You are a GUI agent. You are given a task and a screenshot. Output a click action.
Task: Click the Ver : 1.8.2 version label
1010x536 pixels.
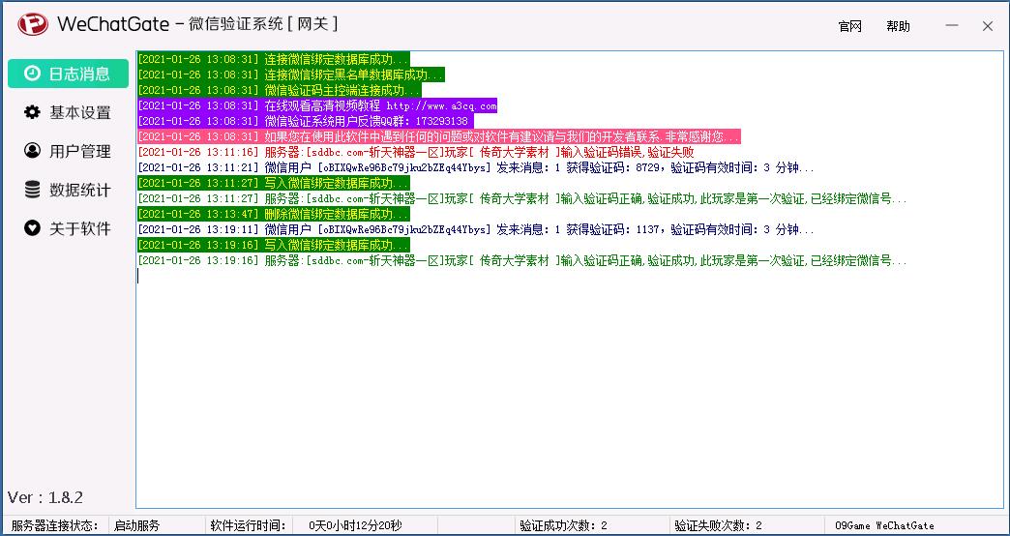(45, 497)
